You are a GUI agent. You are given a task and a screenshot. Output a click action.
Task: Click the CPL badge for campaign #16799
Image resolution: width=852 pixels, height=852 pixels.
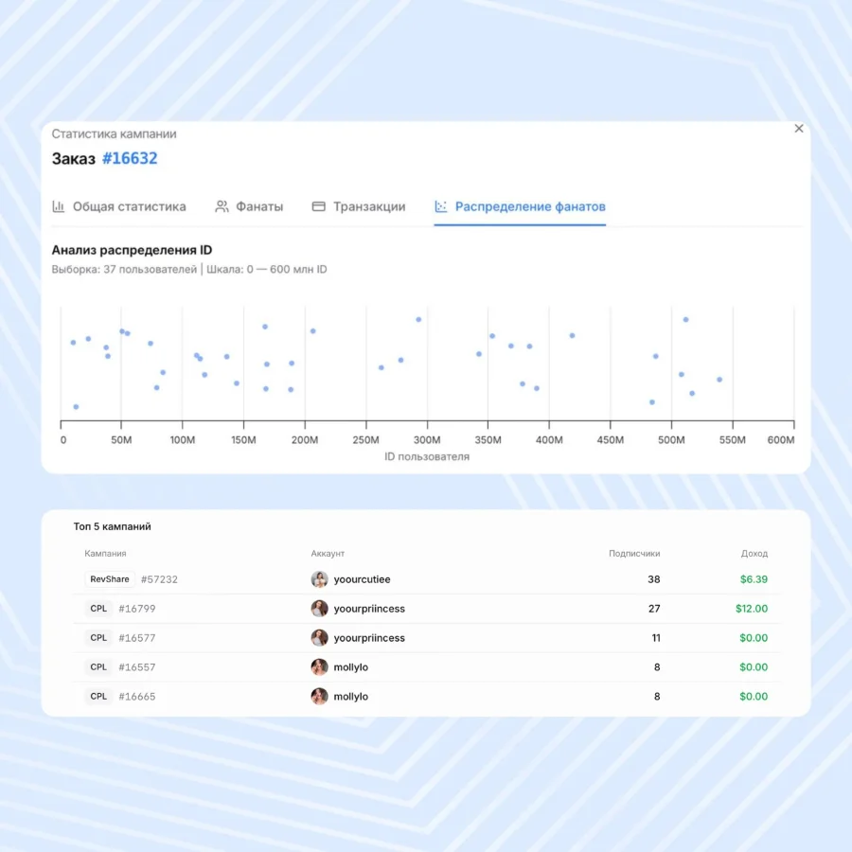click(98, 609)
